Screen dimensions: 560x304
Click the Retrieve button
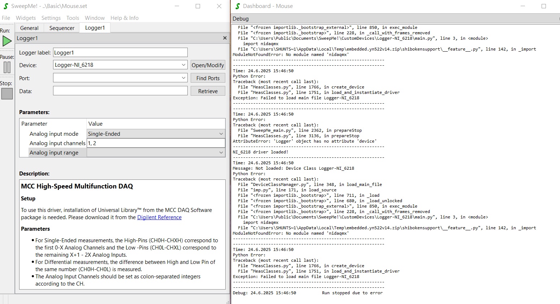tap(208, 91)
